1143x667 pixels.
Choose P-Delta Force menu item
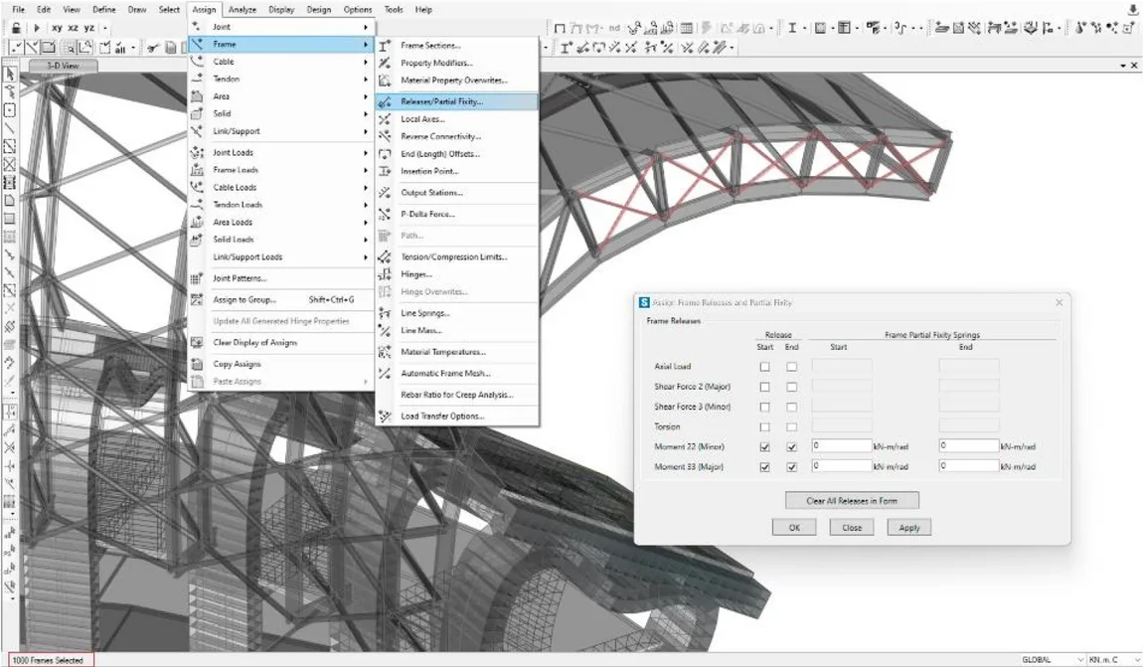[457, 215]
